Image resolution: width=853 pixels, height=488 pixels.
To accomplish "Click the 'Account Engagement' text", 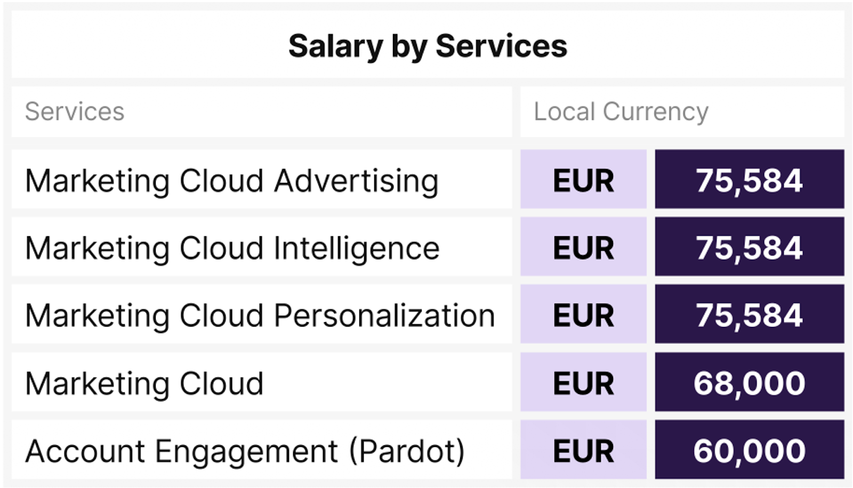I will pos(182,451).
